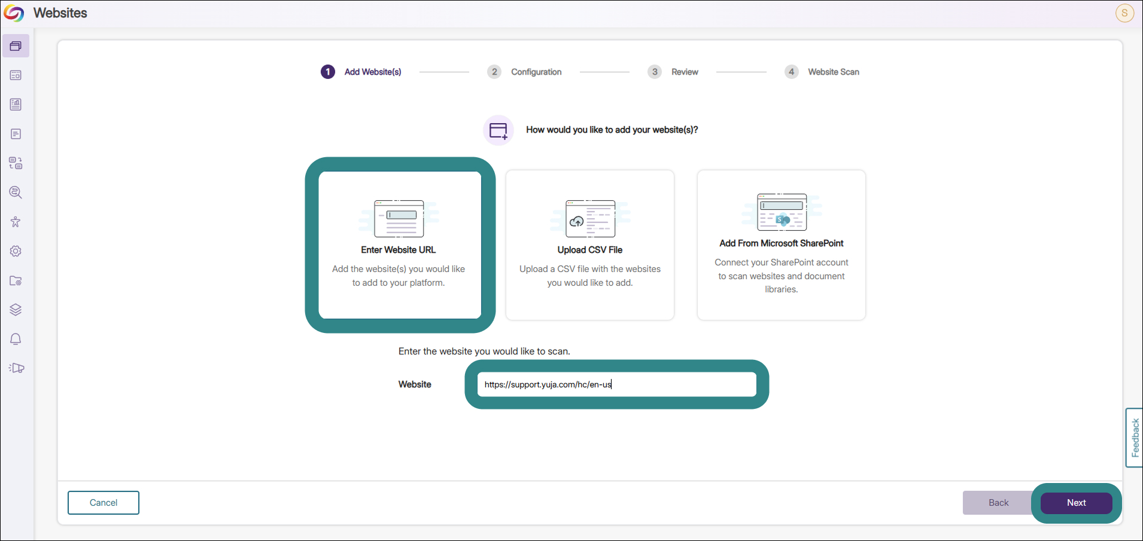Image resolution: width=1143 pixels, height=541 pixels.
Task: Click the Back button
Action: click(x=998, y=503)
